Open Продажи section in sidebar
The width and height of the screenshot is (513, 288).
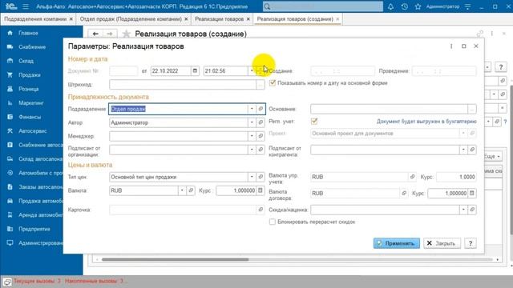[x=30, y=74]
